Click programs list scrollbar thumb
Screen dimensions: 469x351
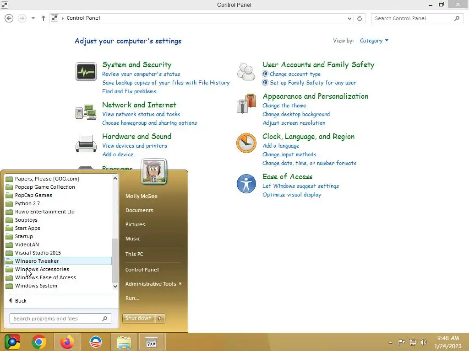[115, 260]
